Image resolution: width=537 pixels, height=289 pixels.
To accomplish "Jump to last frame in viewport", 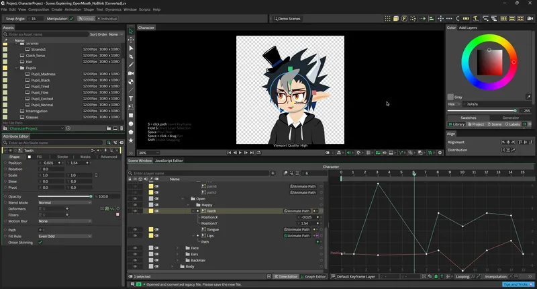I will (x=252, y=153).
